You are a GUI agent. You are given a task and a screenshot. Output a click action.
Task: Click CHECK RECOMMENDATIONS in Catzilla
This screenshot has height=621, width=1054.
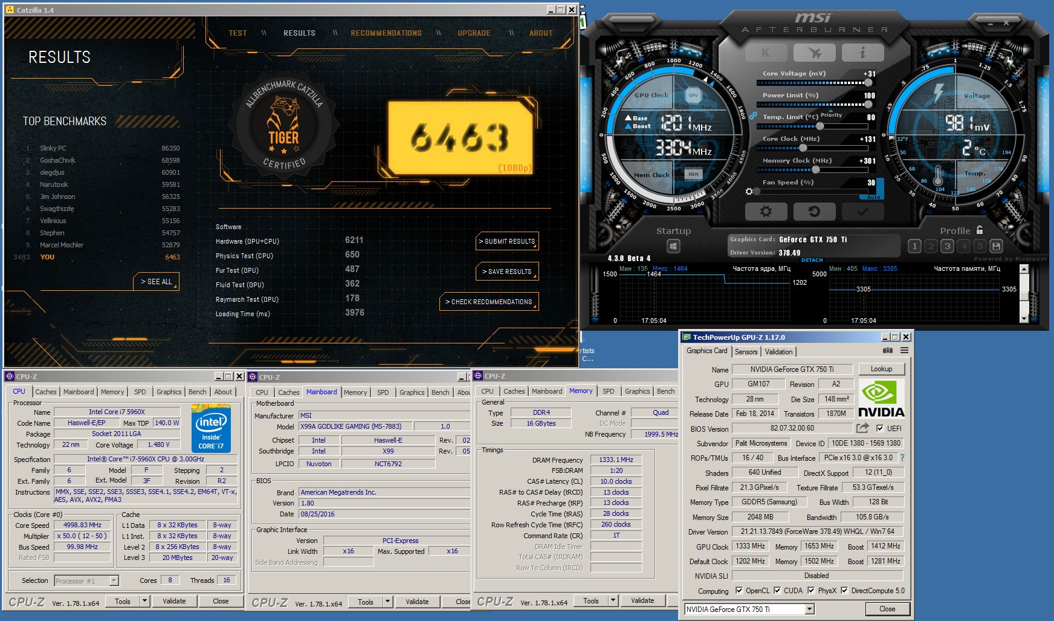pos(489,302)
